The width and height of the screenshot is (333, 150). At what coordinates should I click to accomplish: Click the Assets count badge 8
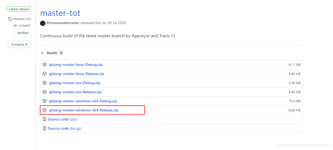coord(61,53)
